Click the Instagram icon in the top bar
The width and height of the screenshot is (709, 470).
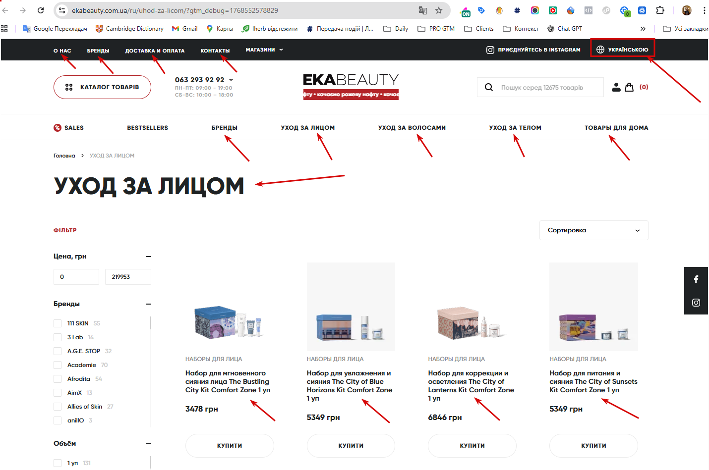click(x=490, y=50)
